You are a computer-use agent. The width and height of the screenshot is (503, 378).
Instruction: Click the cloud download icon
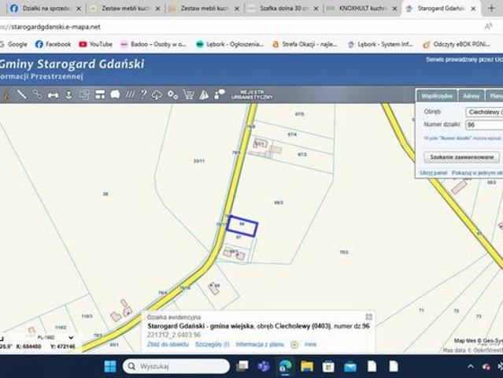point(157,95)
